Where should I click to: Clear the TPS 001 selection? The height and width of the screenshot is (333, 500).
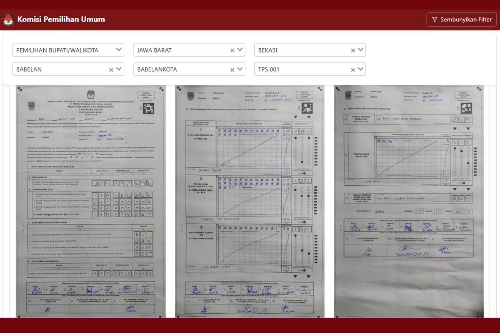coord(353,70)
